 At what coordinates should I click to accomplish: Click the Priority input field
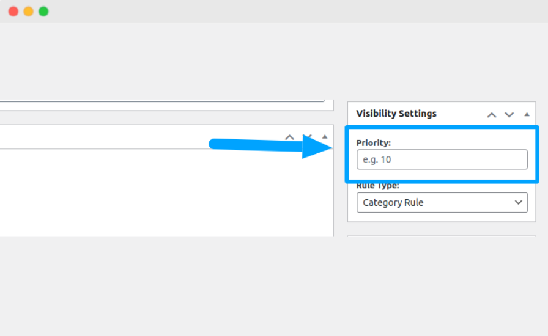click(x=442, y=159)
